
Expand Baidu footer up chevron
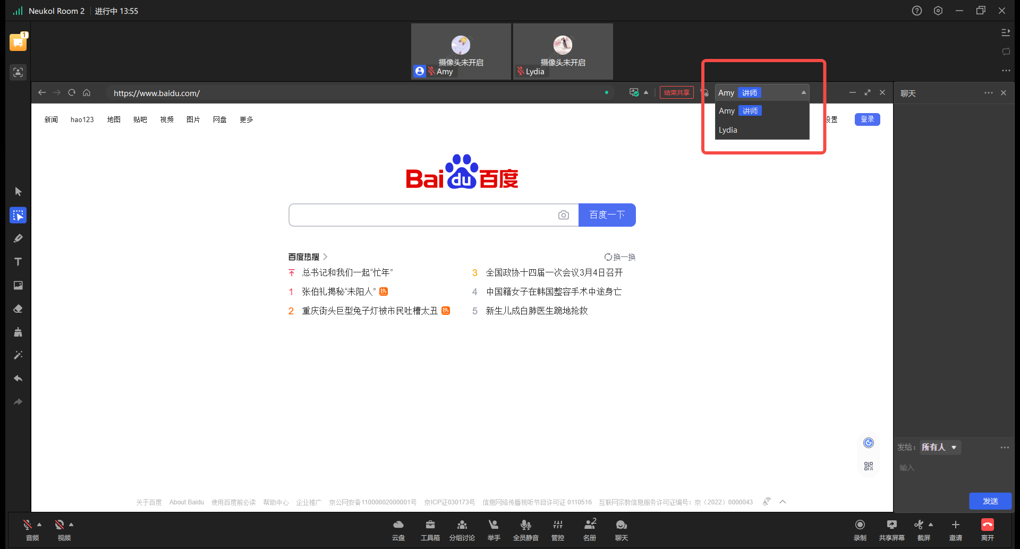click(x=783, y=502)
